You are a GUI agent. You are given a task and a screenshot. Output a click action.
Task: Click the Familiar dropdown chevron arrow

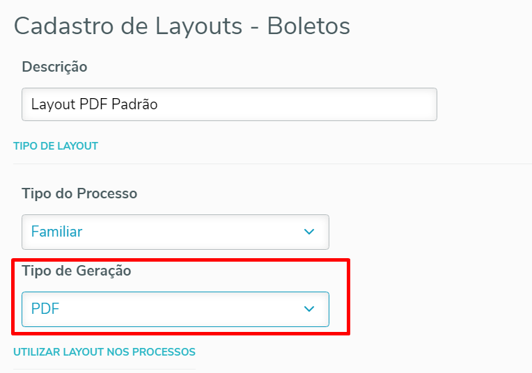(x=309, y=232)
